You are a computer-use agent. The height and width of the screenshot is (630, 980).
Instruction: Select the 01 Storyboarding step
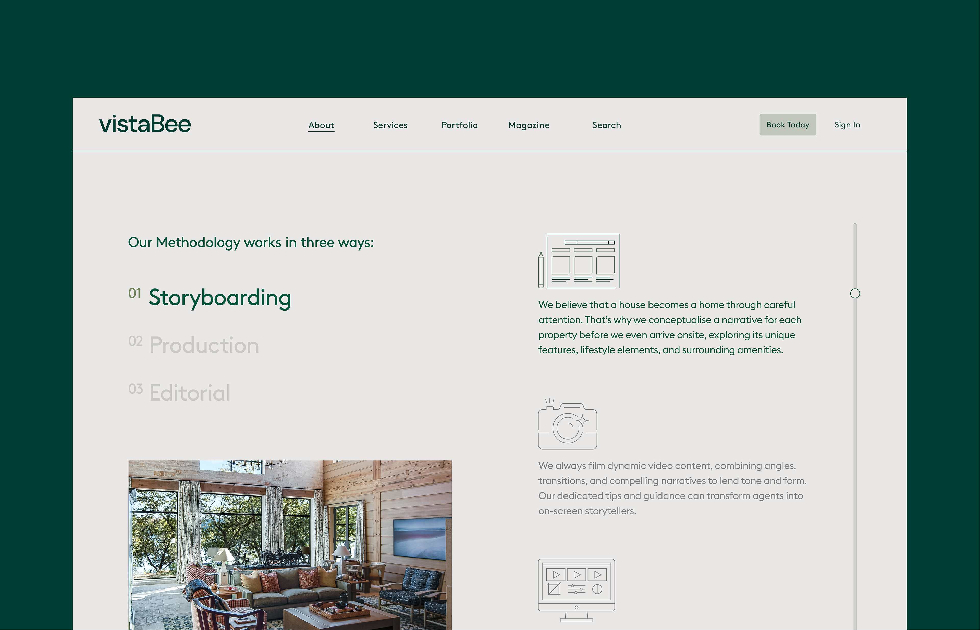(210, 297)
